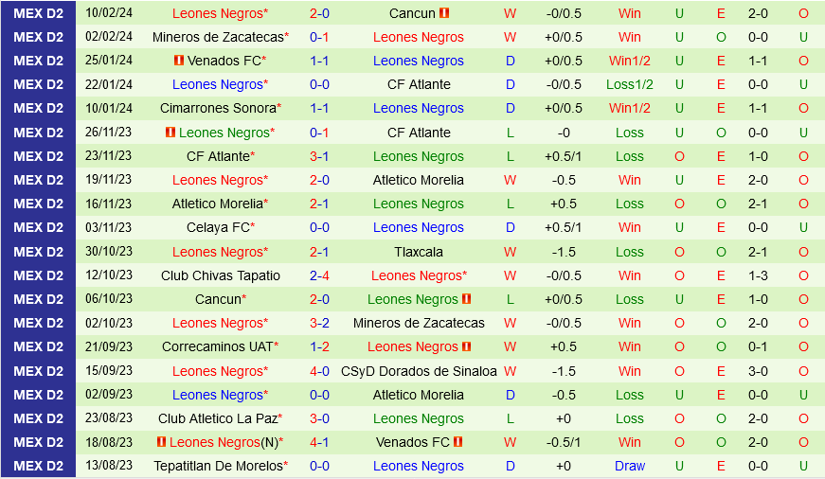Click the red card icon after Leones Negros on 06/10/23
825x479 pixels.
[x=466, y=299]
